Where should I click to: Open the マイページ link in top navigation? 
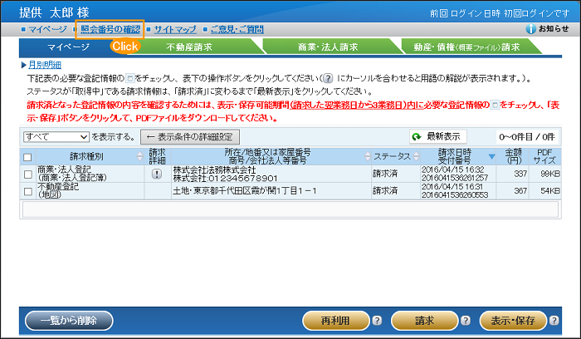pos(47,29)
